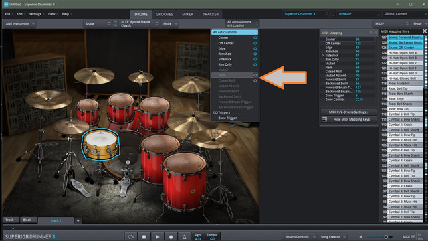Open the Track dropdown menu
428x241 pixels.
pos(11,220)
